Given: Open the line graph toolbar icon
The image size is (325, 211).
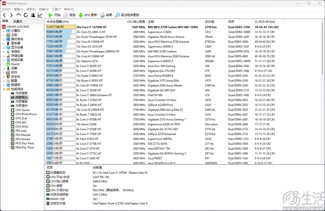Looking at the screenshot, I should pyautogui.click(x=40, y=15).
